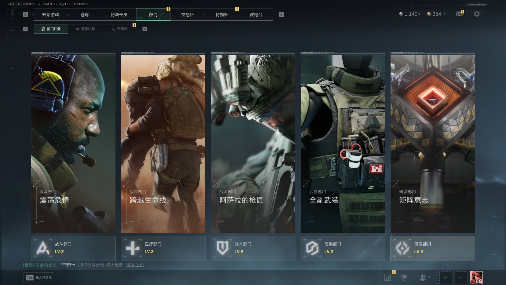This screenshot has width=506, height=285.
Task: Add currency with the plus beside 354
Action: (444, 14)
